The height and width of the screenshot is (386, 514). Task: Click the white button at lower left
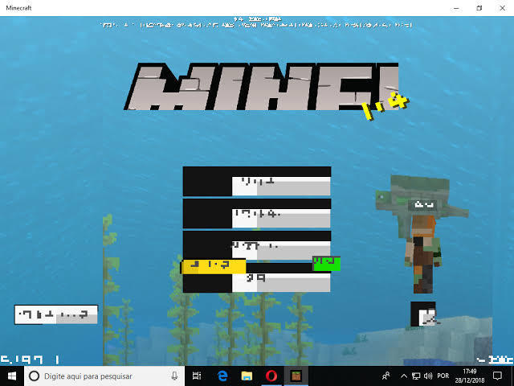pos(56,314)
